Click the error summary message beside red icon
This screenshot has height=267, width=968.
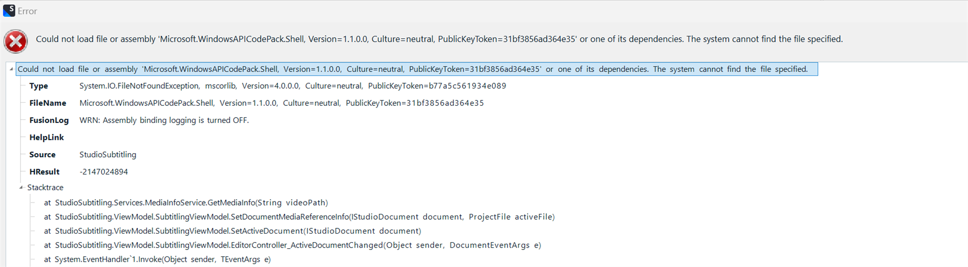(x=439, y=39)
